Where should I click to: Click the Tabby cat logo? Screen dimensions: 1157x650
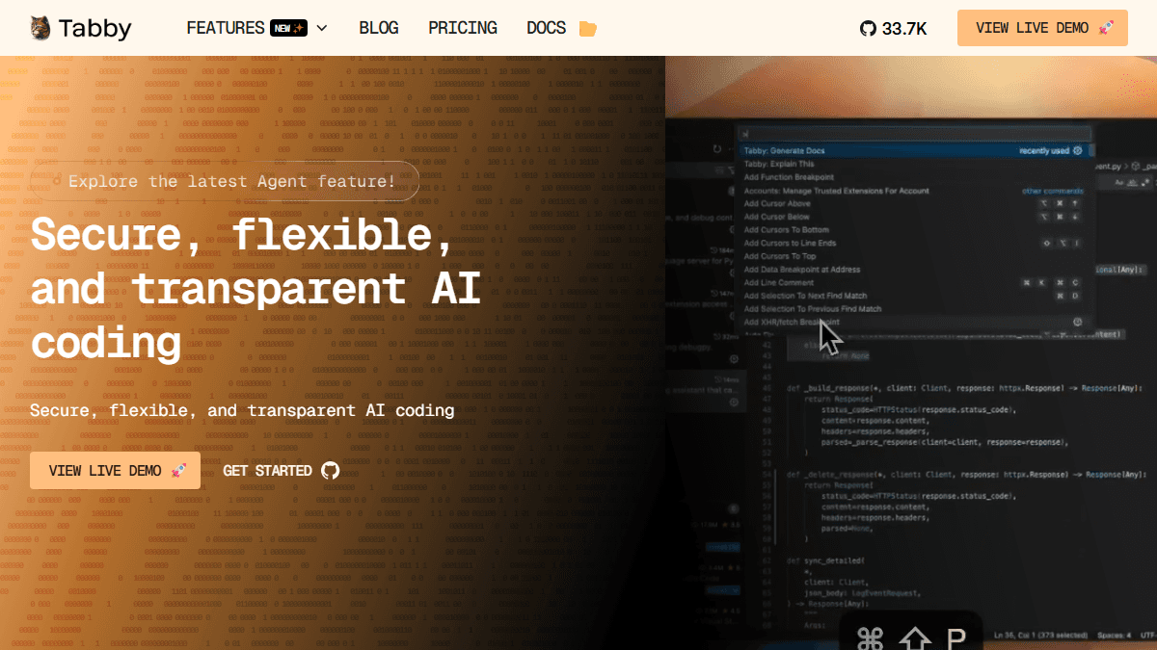tap(80, 28)
